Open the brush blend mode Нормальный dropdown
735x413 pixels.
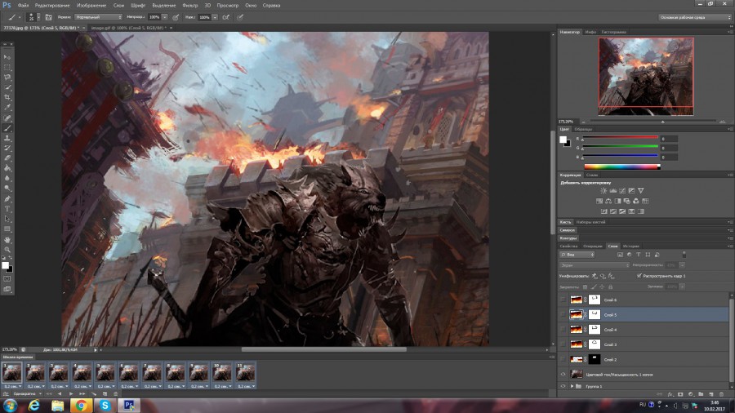pyautogui.click(x=98, y=16)
